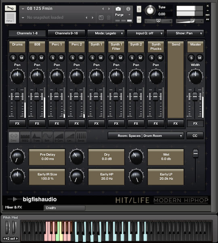The height and width of the screenshot is (243, 218).
Task: Go to the next instrument with the right arrow
Action: pyautogui.click(x=109, y=9)
